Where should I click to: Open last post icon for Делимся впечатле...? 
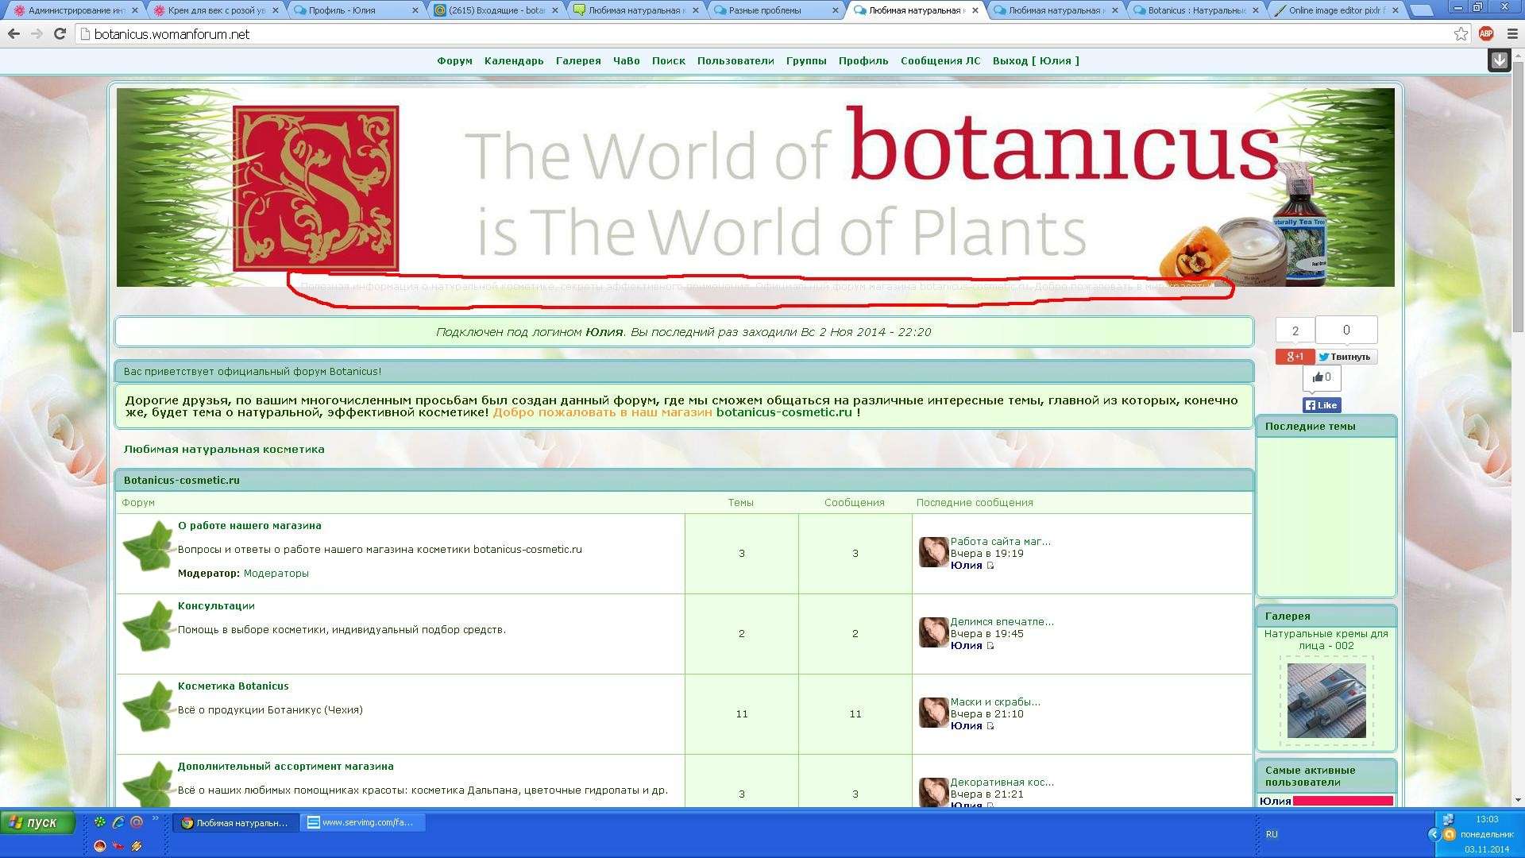[990, 646]
